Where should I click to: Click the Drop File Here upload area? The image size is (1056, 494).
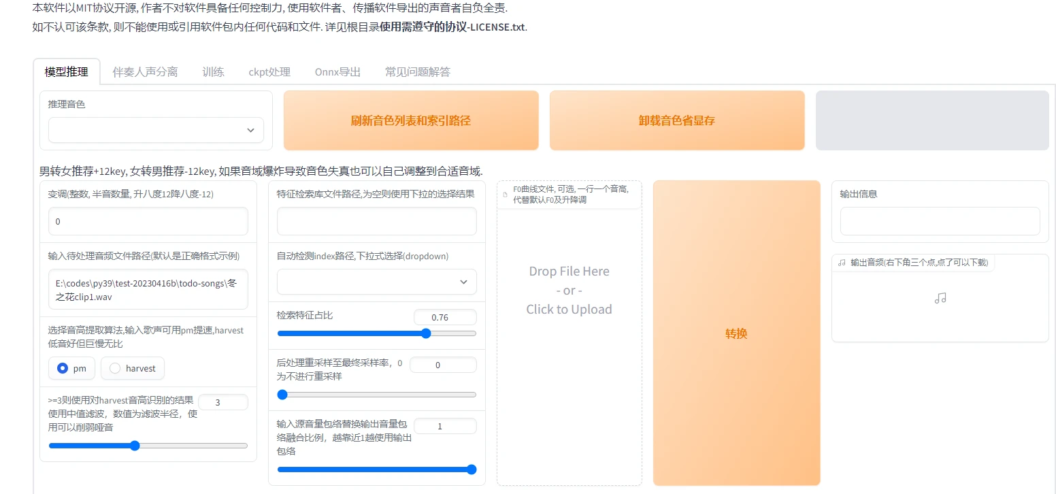tap(569, 291)
